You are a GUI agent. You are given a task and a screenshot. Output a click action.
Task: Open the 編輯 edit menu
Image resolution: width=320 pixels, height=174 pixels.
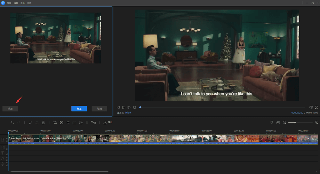(x=15, y=3)
